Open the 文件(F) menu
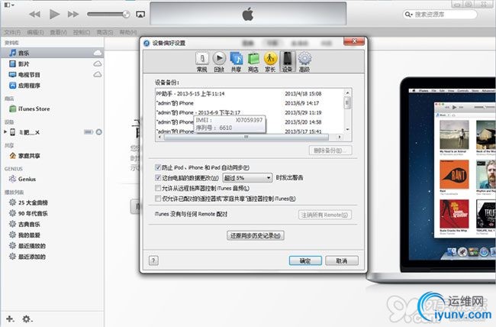The height and width of the screenshot is (327, 496). [12, 32]
